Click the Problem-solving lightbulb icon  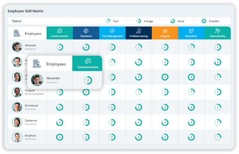point(139,30)
